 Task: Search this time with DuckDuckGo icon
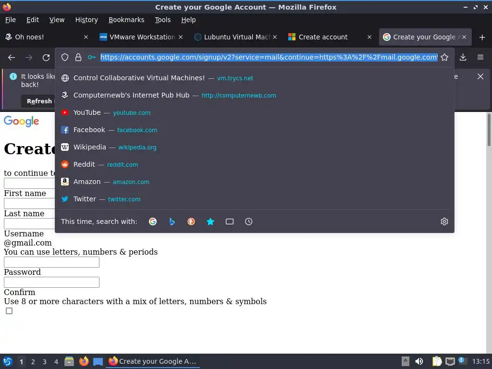(191, 221)
